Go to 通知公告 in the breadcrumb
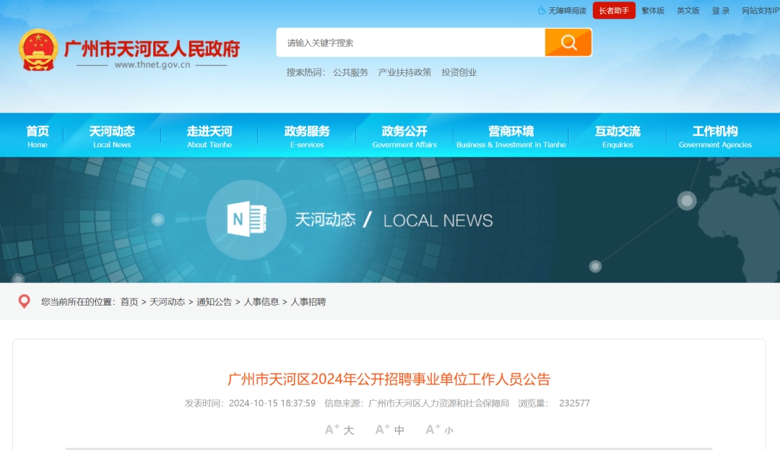Image resolution: width=780 pixels, height=450 pixels. point(214,302)
